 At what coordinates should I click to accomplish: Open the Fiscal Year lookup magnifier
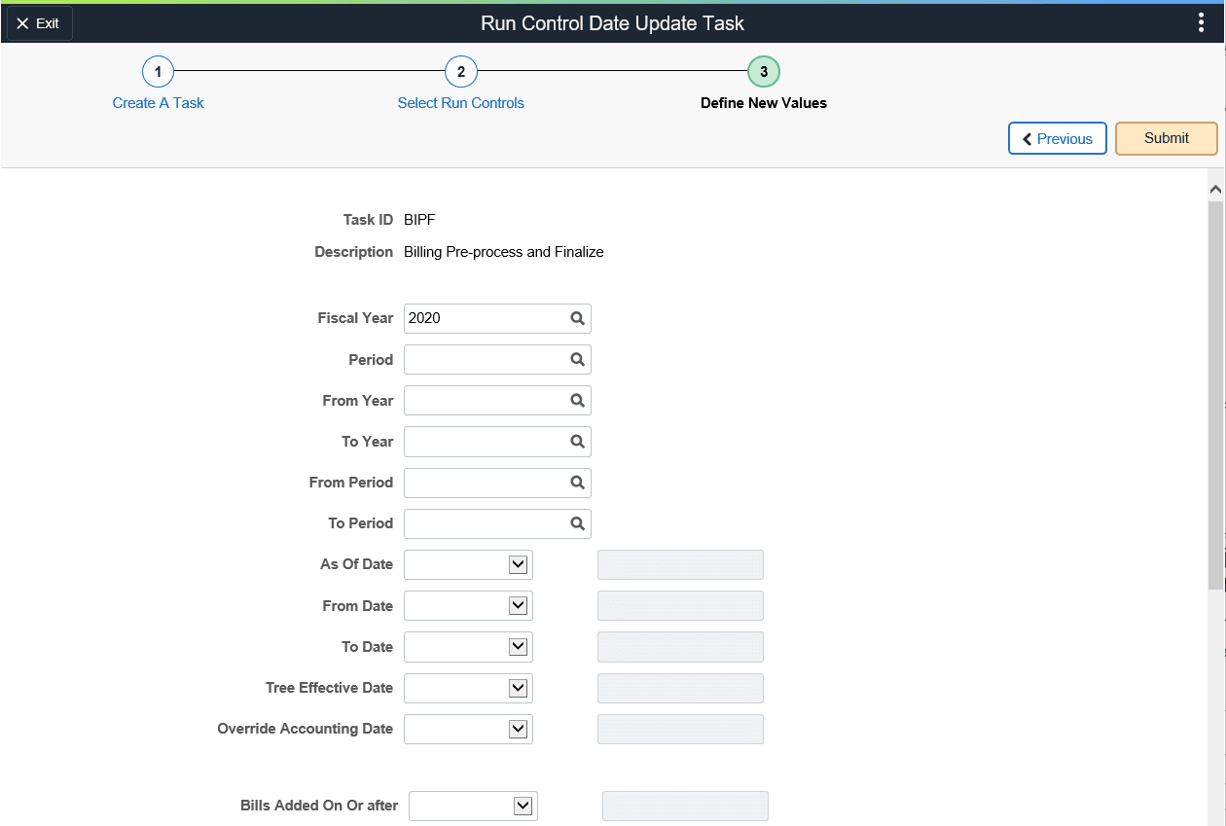coord(577,318)
